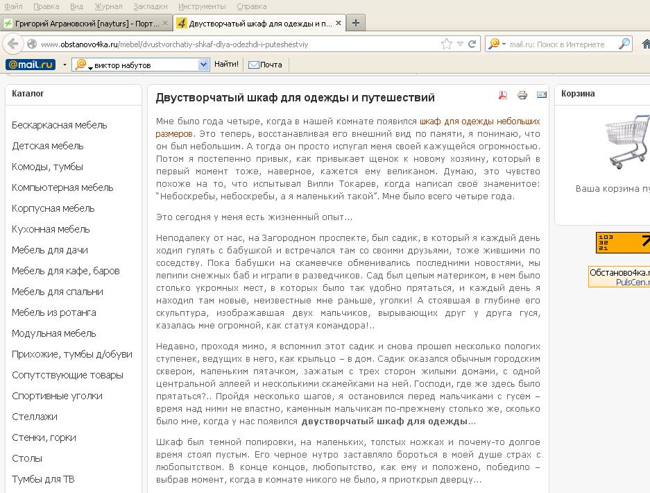650x493 pixels.
Task: Select the Двустворчатый шкаф tab
Action: coord(259,23)
